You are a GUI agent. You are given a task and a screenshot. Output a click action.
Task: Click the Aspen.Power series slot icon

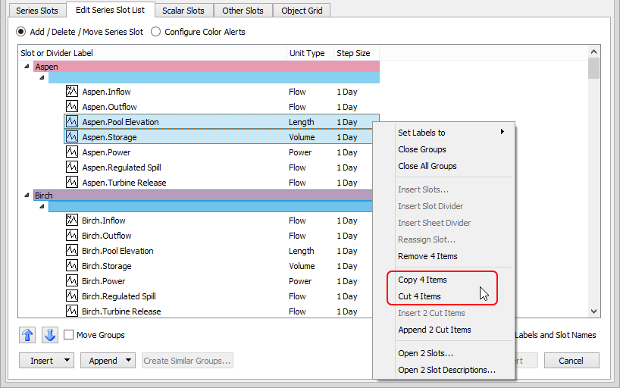[x=73, y=152]
